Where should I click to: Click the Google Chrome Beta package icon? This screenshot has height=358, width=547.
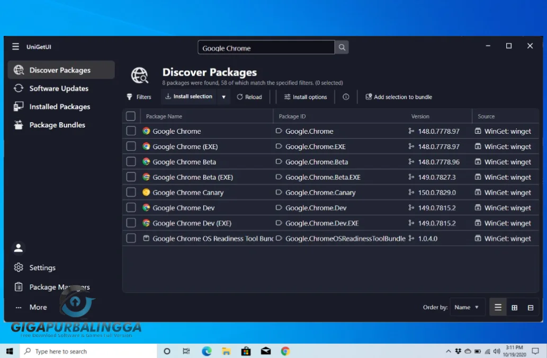coord(146,162)
